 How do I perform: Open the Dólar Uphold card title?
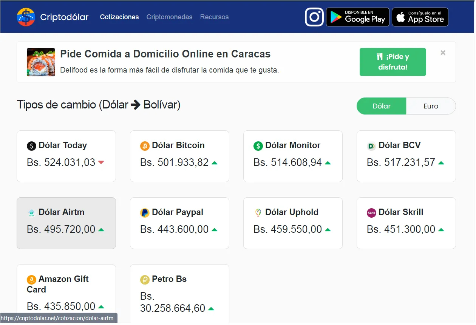[x=292, y=212]
